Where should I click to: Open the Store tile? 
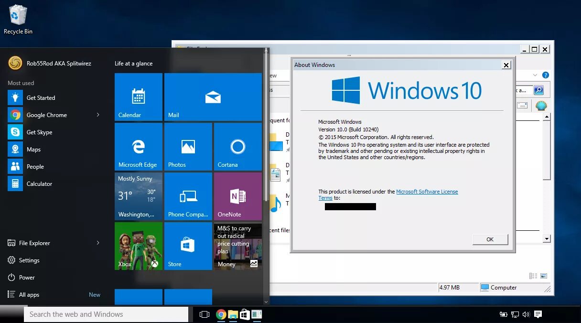pos(188,246)
